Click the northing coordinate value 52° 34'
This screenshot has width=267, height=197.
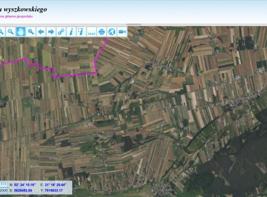coord(25,184)
